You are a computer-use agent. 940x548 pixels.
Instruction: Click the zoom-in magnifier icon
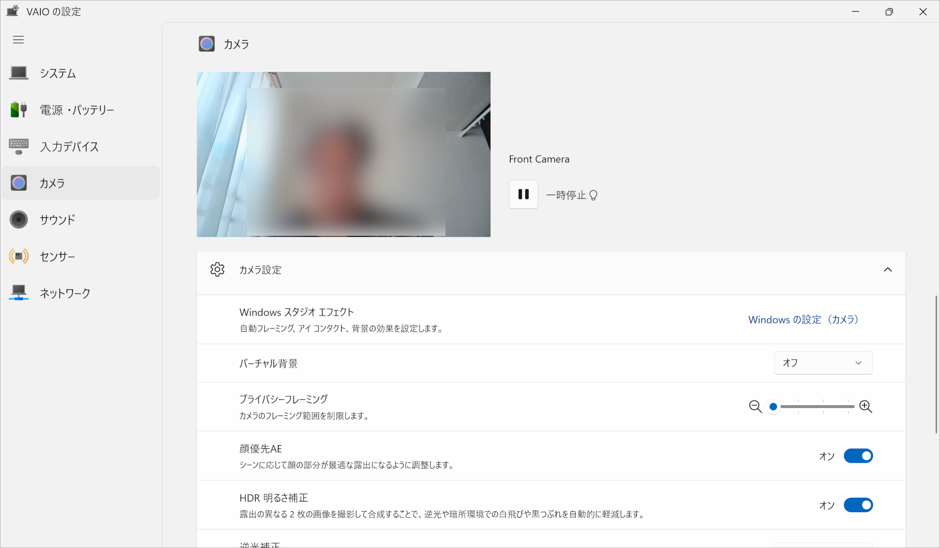(x=866, y=407)
